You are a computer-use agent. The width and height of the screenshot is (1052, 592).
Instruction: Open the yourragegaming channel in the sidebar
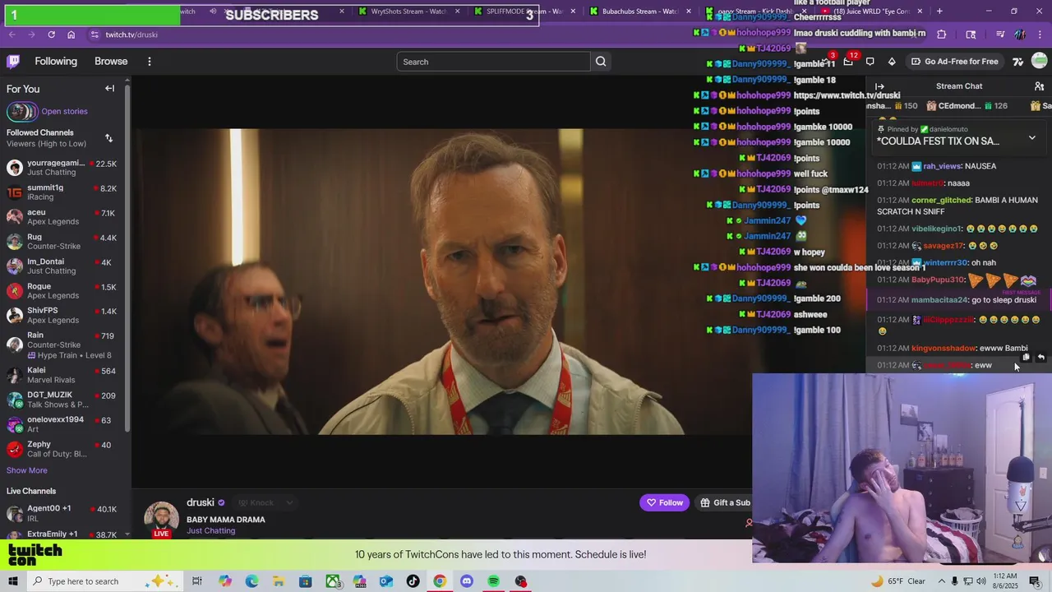tap(63, 168)
